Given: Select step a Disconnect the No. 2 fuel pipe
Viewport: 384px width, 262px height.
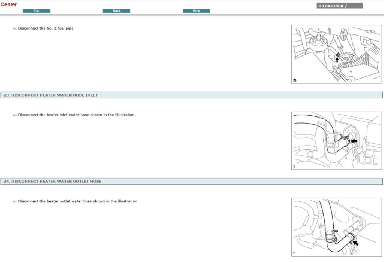Looking at the screenshot, I should [x=44, y=28].
